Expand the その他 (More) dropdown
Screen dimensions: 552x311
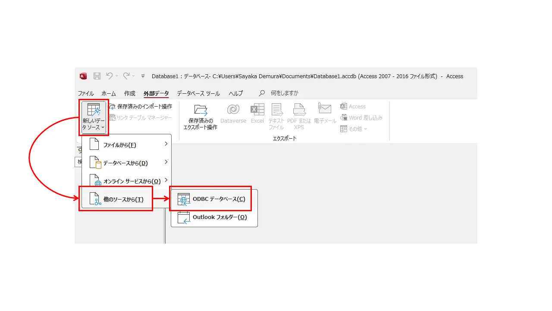[x=354, y=129]
